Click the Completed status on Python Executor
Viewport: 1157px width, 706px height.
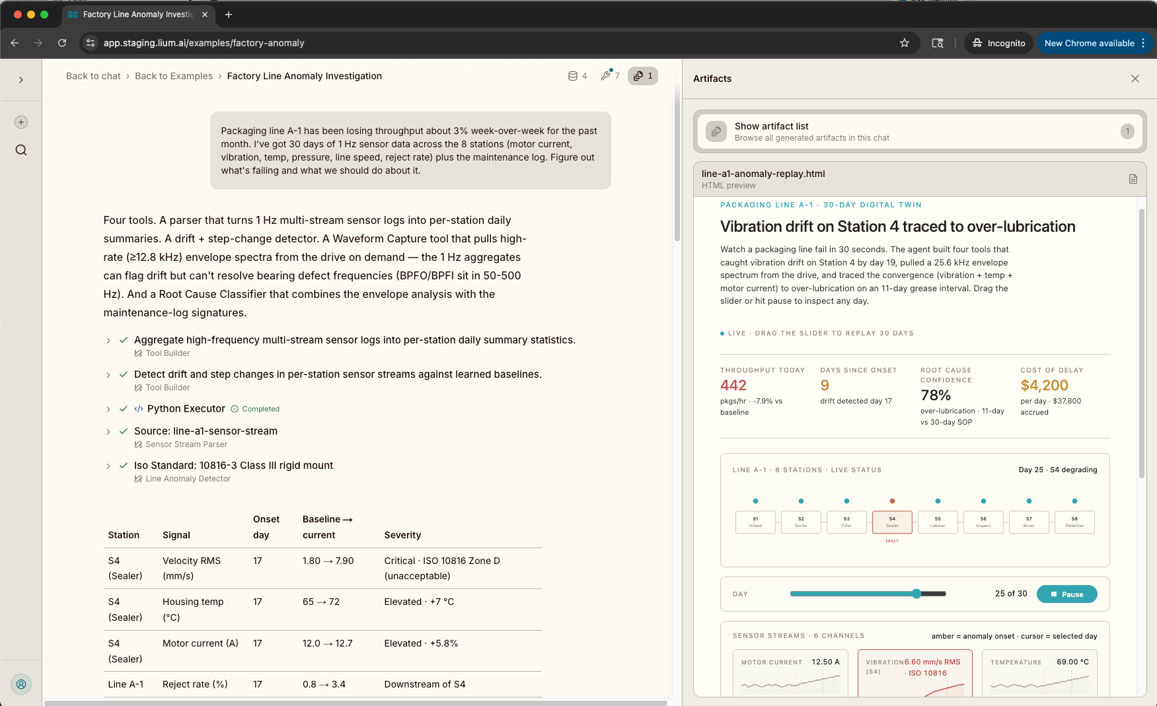(255, 409)
